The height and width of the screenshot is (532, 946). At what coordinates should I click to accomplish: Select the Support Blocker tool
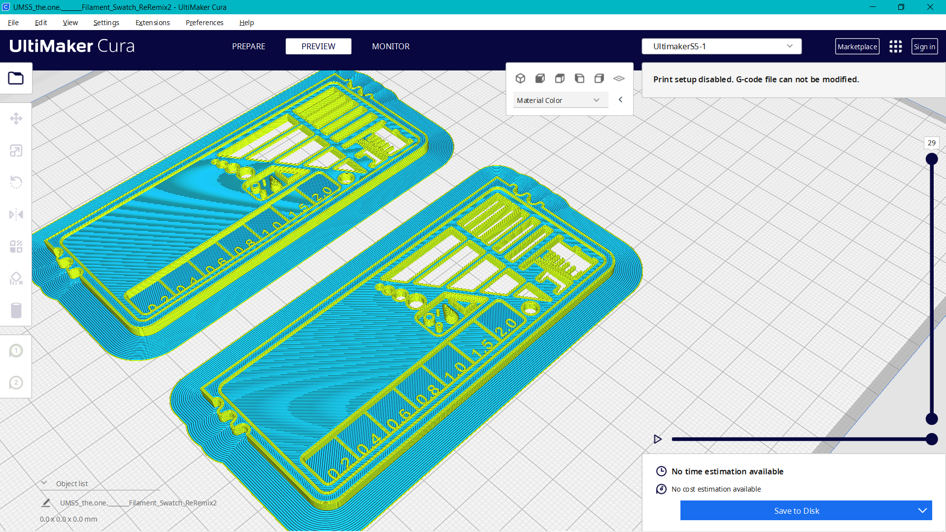coord(16,278)
